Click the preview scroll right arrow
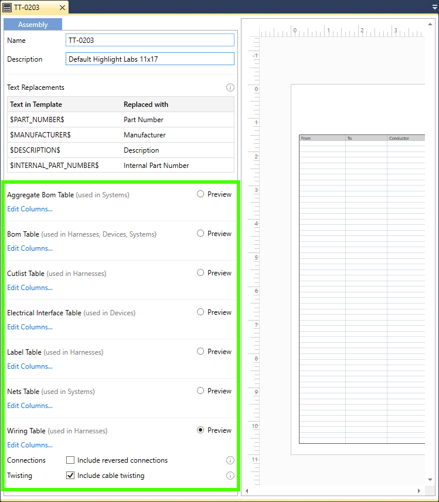The height and width of the screenshot is (502, 439). 419,490
